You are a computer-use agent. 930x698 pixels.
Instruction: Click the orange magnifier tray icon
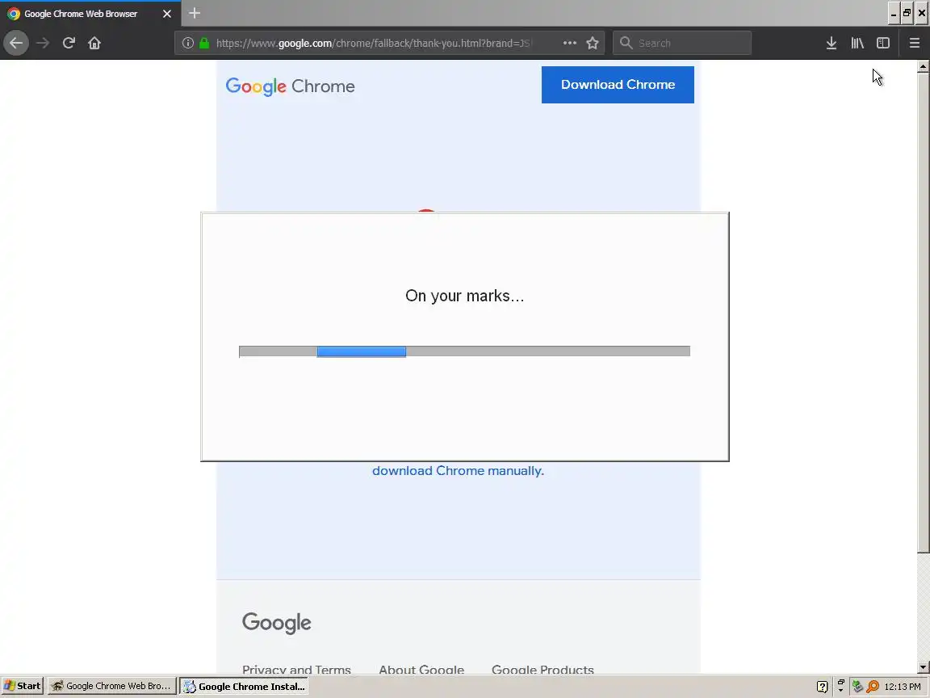[x=873, y=687]
